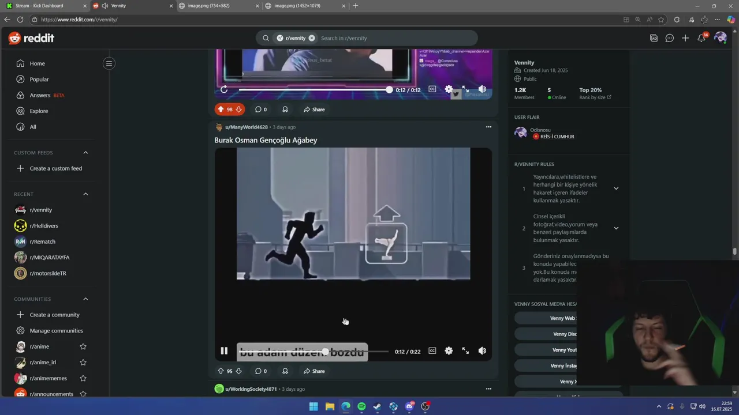Screen dimensions: 739x415
Task: Collapse the Communities section
Action: tap(85, 299)
